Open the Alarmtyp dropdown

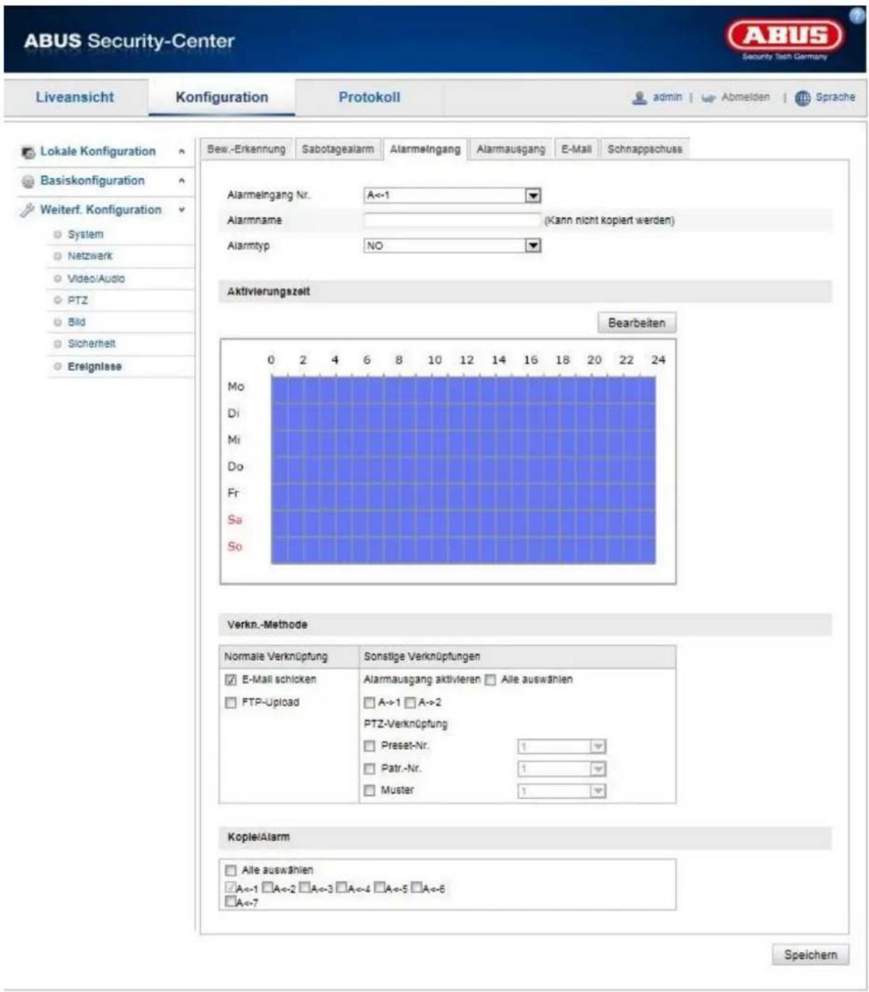click(x=453, y=246)
